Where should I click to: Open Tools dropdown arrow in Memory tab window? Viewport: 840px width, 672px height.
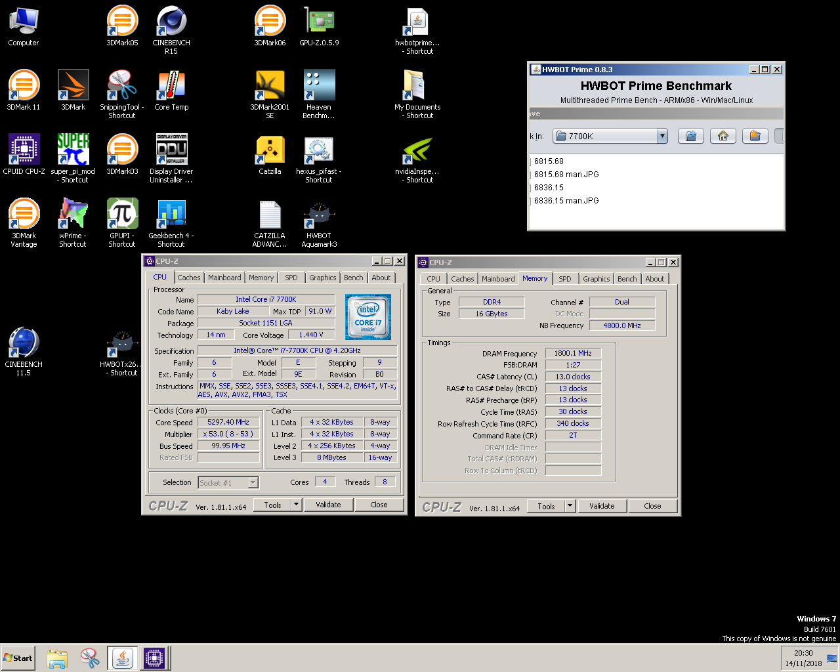tap(570, 506)
